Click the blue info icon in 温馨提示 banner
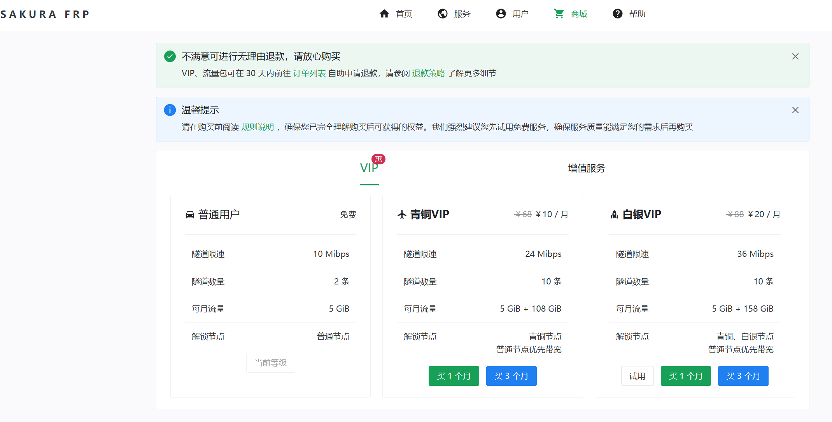Screen dimensions: 832x422 tap(170, 110)
